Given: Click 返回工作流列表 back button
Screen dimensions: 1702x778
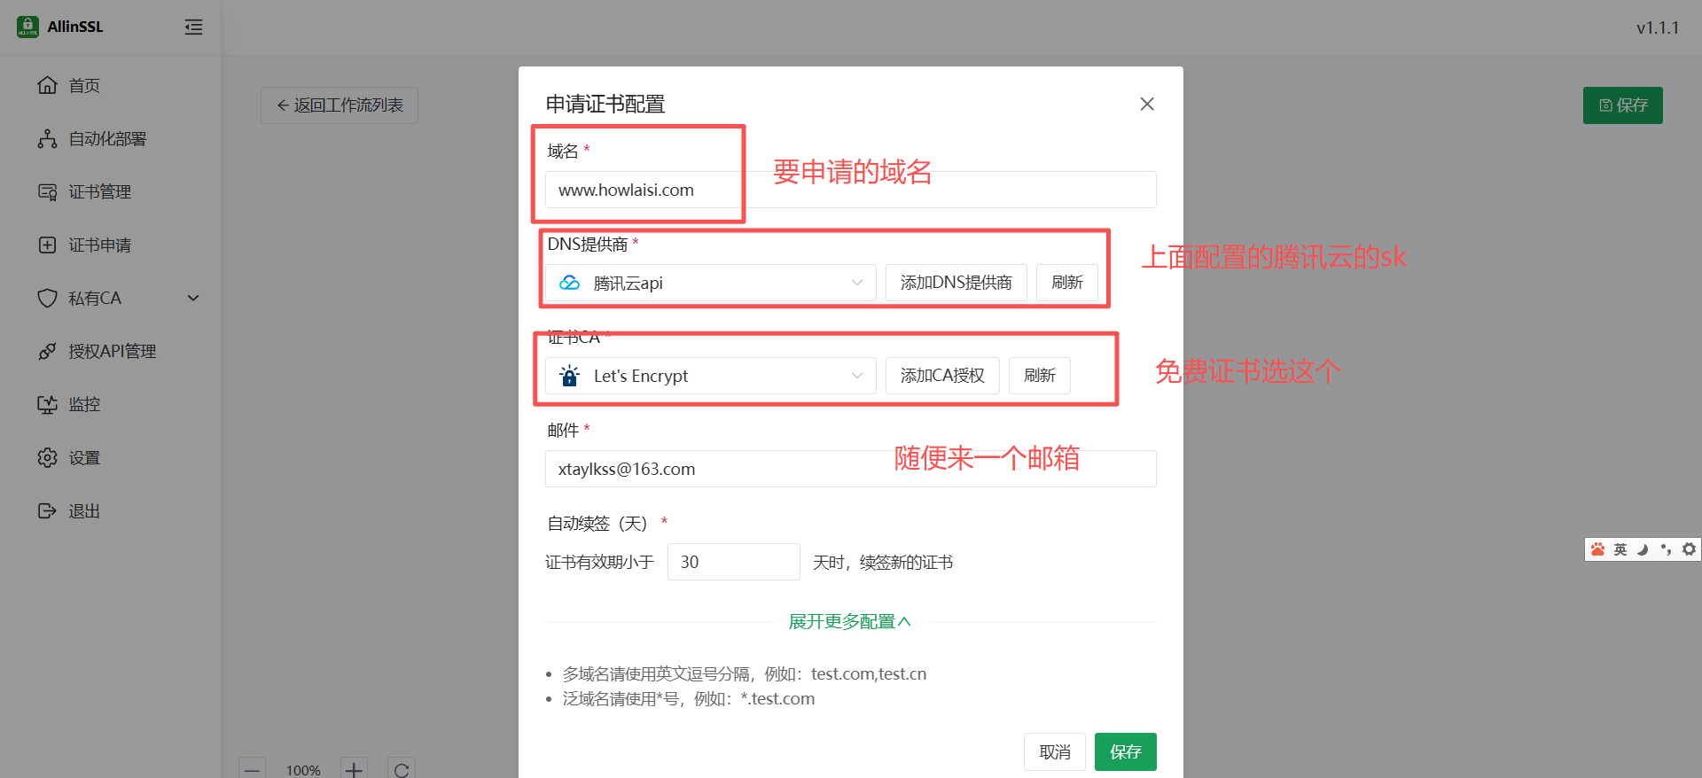Looking at the screenshot, I should (x=340, y=105).
